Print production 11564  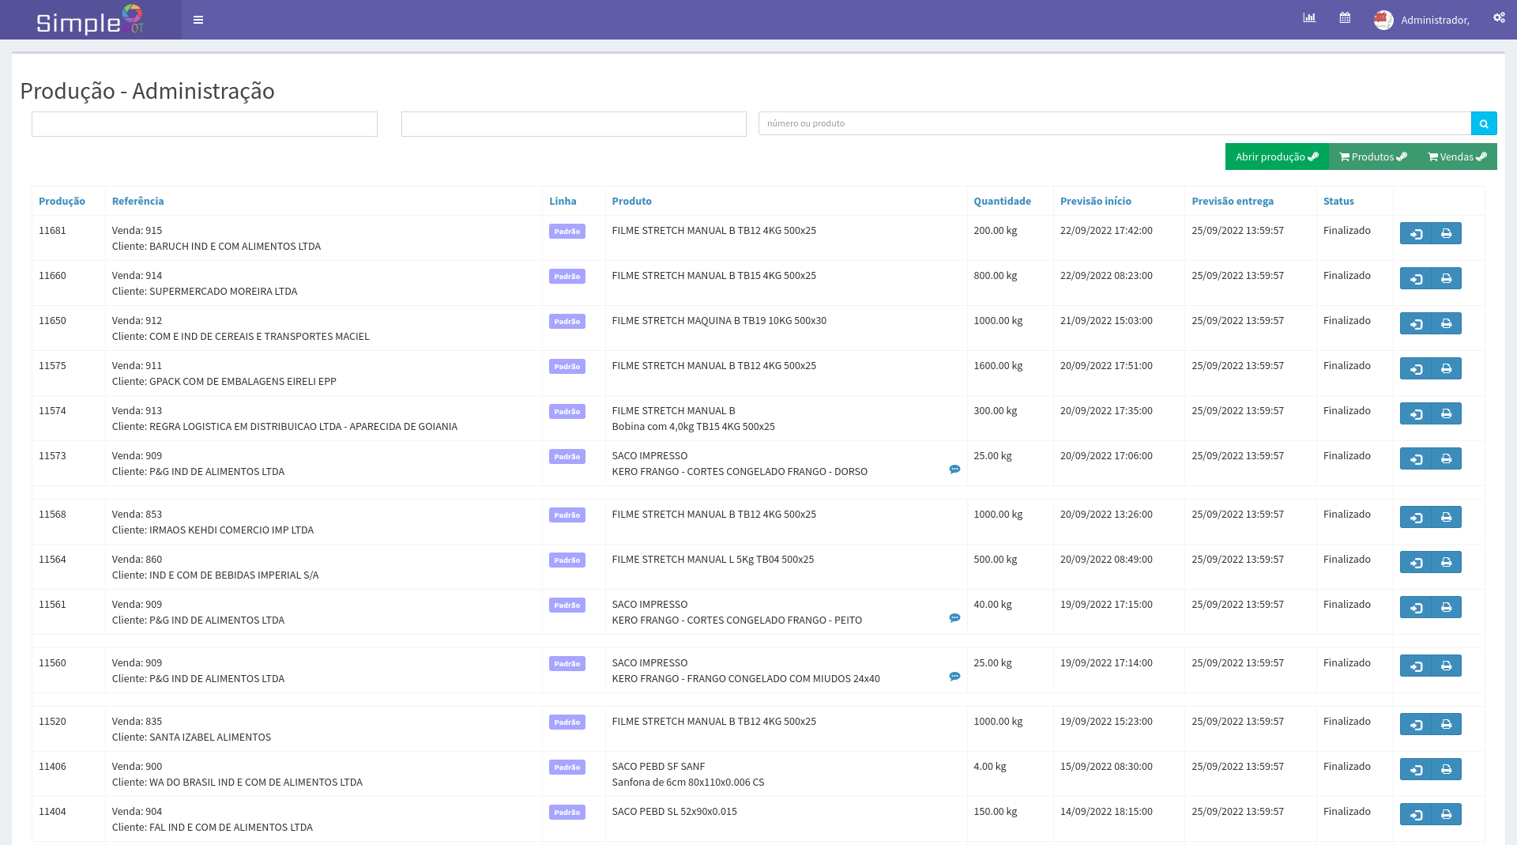point(1446,563)
